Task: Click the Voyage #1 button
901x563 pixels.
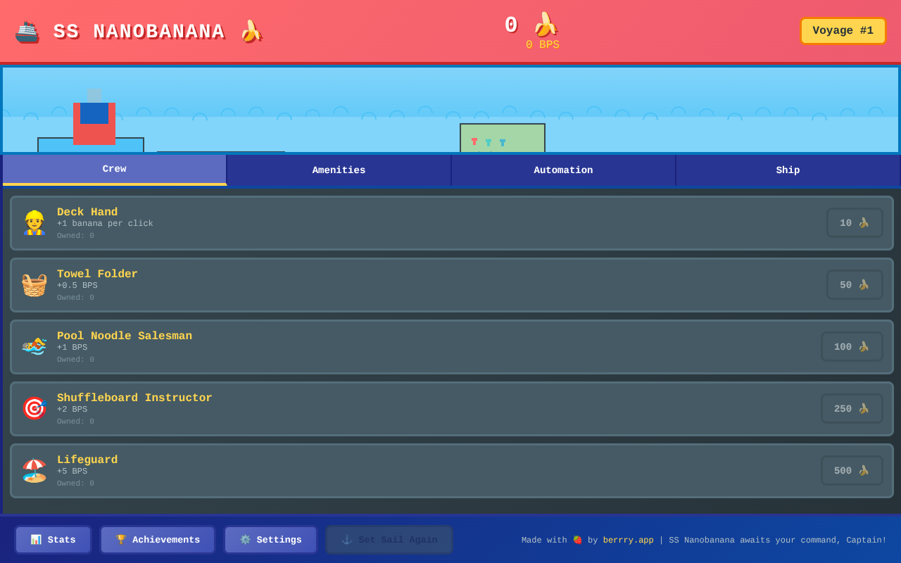Action: [x=843, y=30]
